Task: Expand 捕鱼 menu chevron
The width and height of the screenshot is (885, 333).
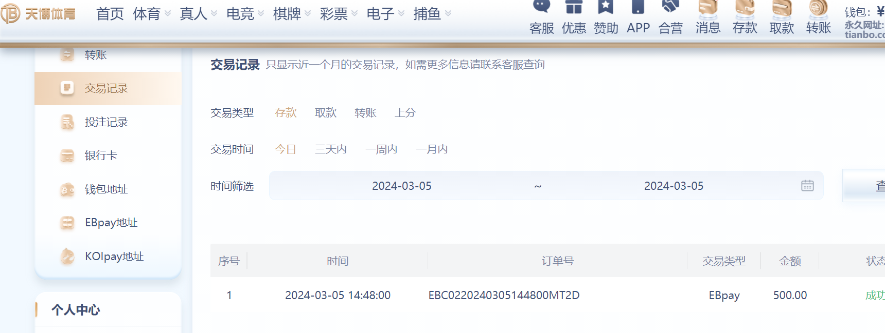Action: (x=448, y=14)
